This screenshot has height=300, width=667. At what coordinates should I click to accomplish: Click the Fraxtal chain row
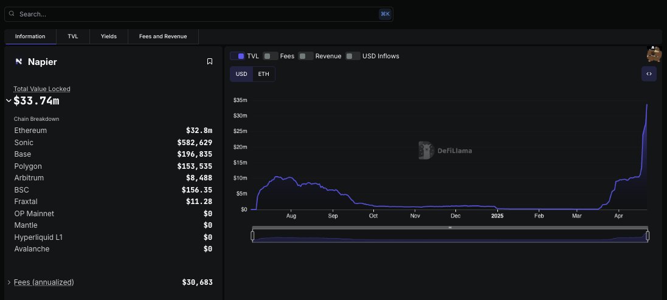coord(113,202)
